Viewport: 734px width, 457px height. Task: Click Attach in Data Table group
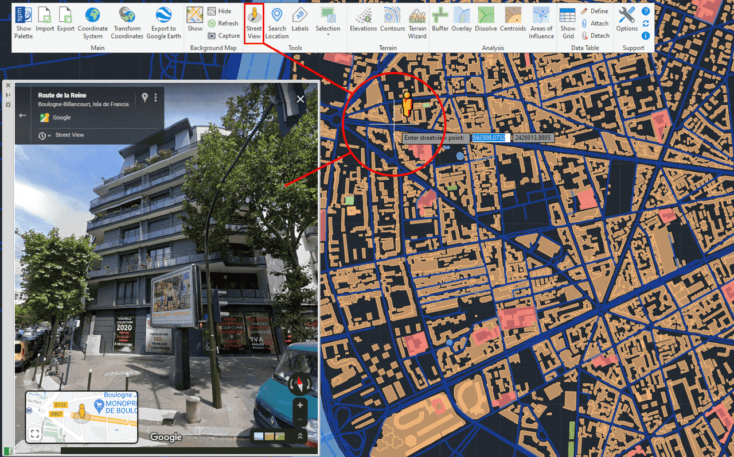tap(595, 24)
